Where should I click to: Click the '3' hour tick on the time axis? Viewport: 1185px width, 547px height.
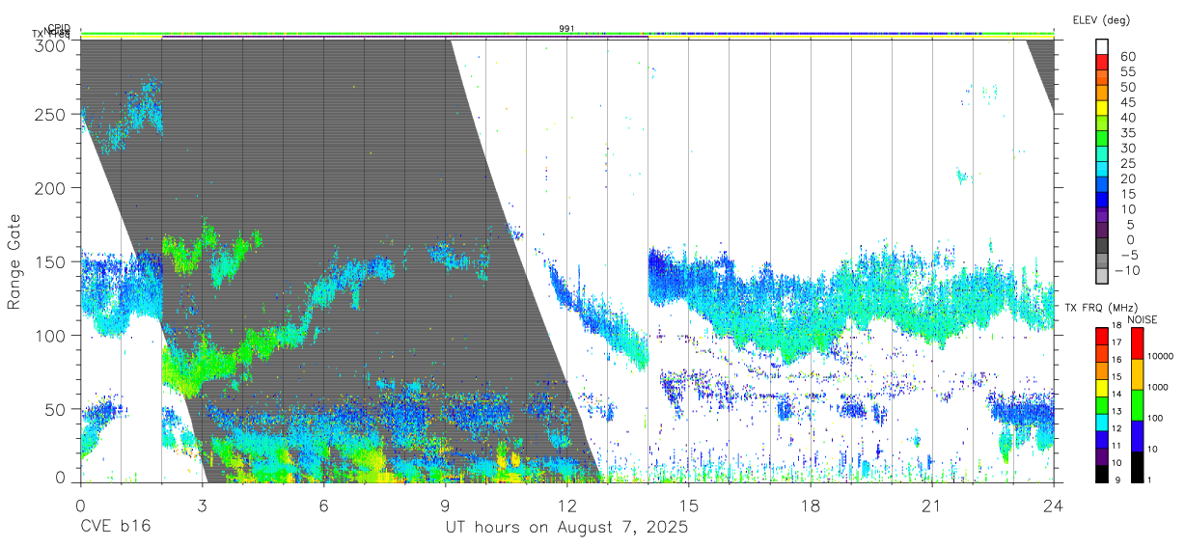(x=202, y=506)
